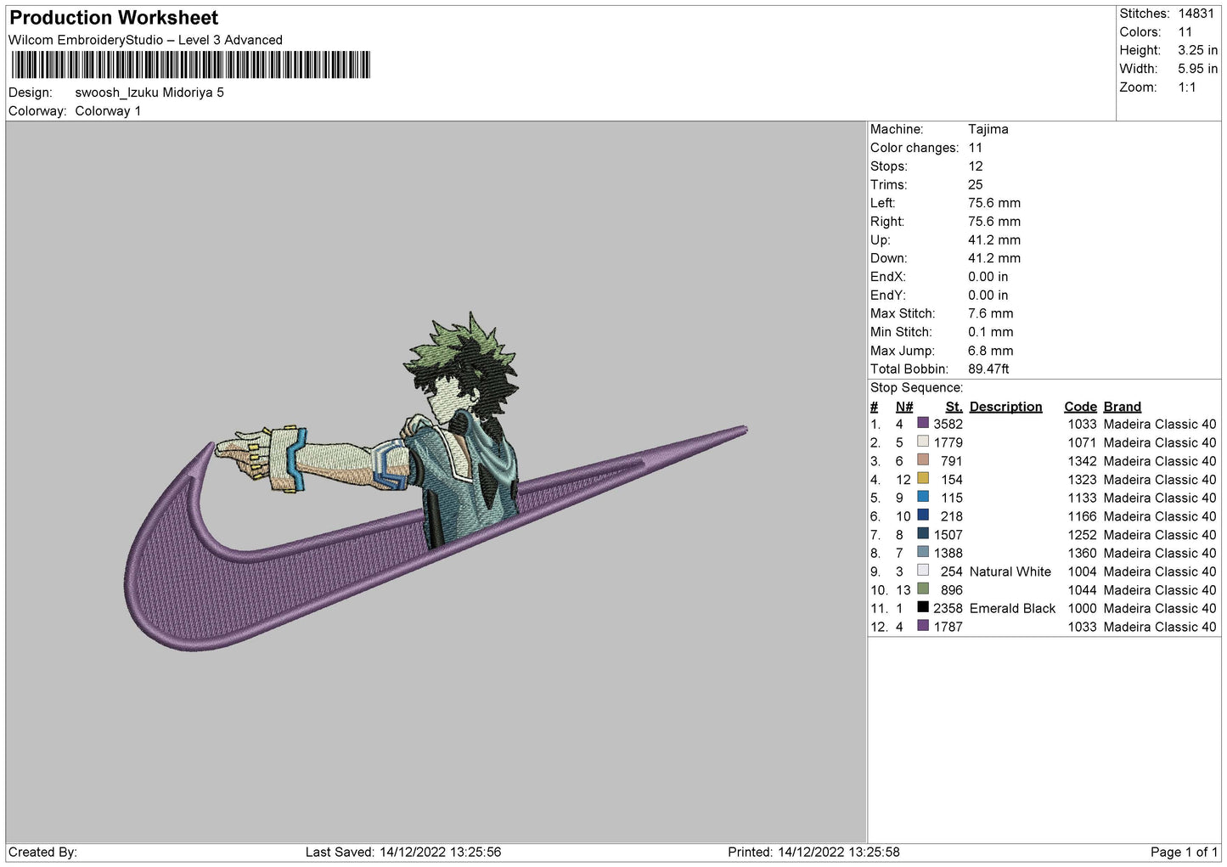Click the black Emerald Black color swatch
Screen dimensions: 1227x867
[923, 608]
